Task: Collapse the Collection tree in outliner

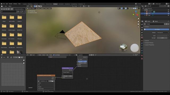Action: point(143,10)
